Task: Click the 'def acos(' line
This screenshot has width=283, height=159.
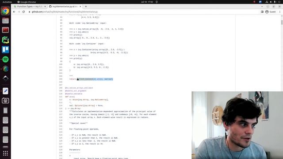Action: point(70,97)
